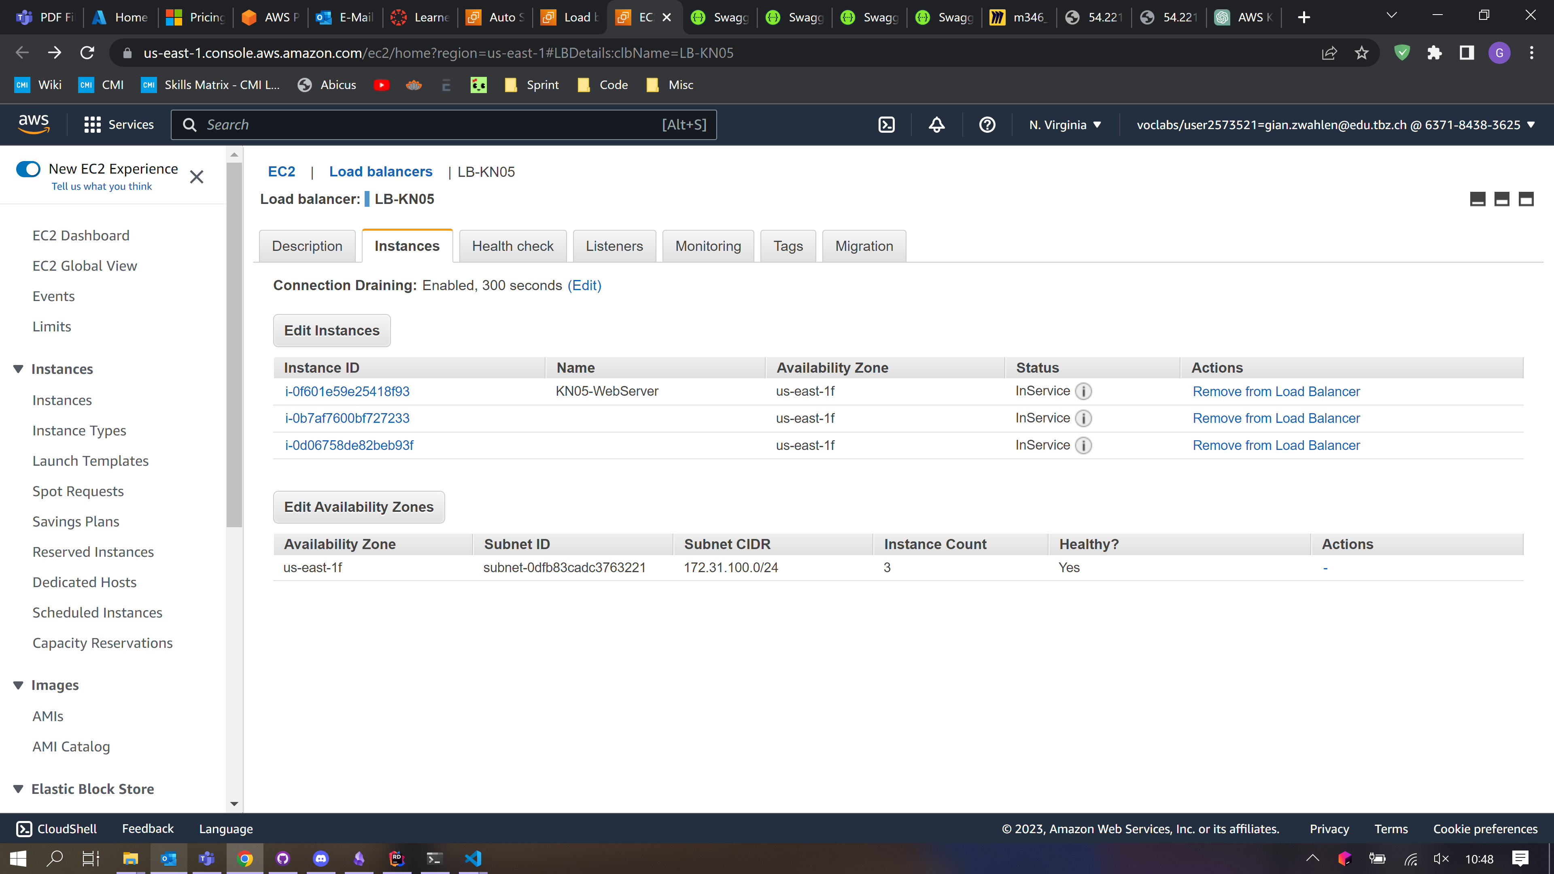
Task: Open the N. Virginia region dropdown
Action: tap(1065, 125)
